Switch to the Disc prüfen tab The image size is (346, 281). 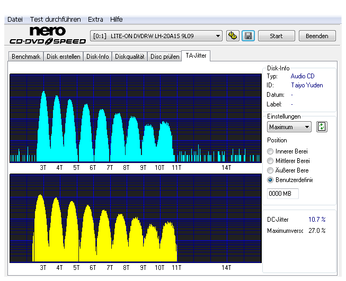click(165, 57)
